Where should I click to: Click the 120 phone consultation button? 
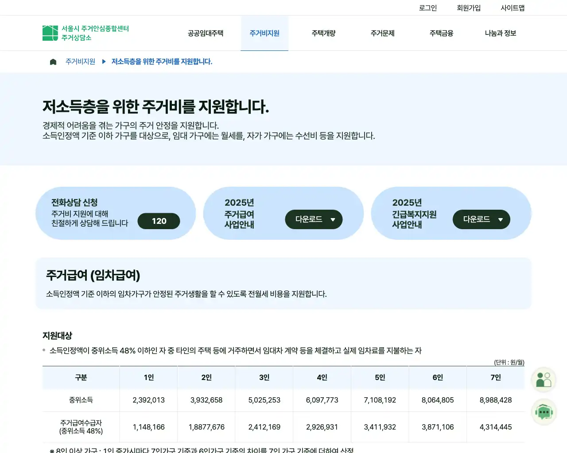[159, 221]
